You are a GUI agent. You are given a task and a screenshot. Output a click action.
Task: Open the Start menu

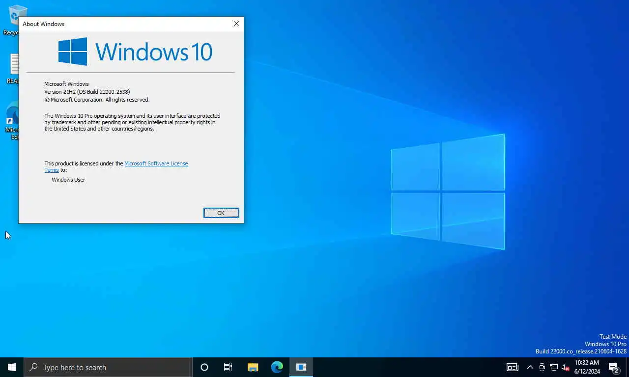[12, 367]
